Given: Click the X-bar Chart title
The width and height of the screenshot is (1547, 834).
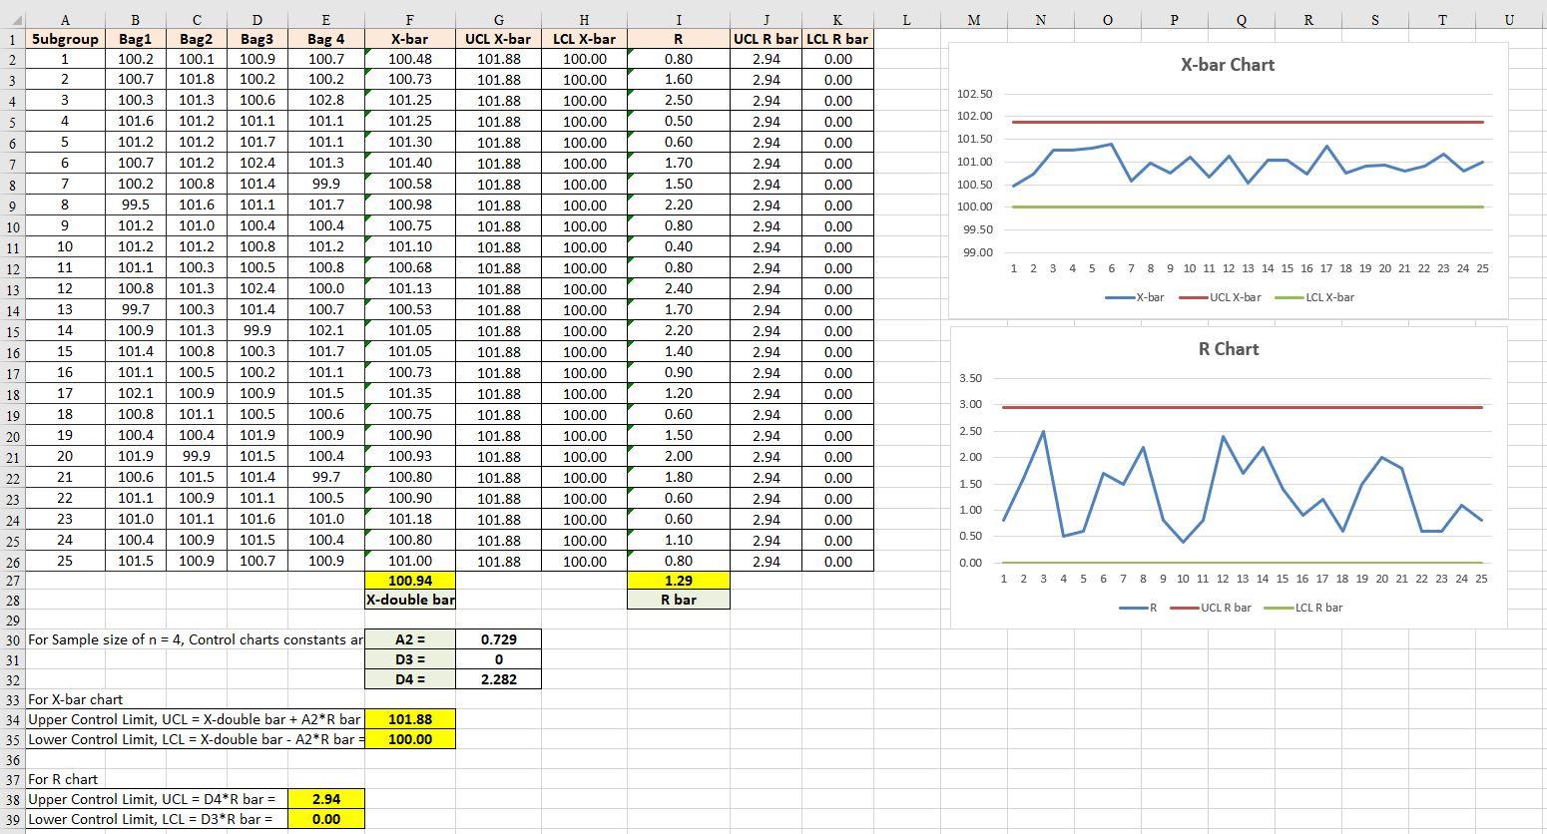Looking at the screenshot, I should 1227,65.
